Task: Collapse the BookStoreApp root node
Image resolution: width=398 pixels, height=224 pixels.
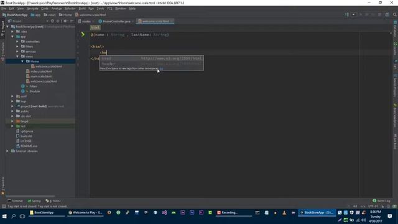Action: click(7, 26)
